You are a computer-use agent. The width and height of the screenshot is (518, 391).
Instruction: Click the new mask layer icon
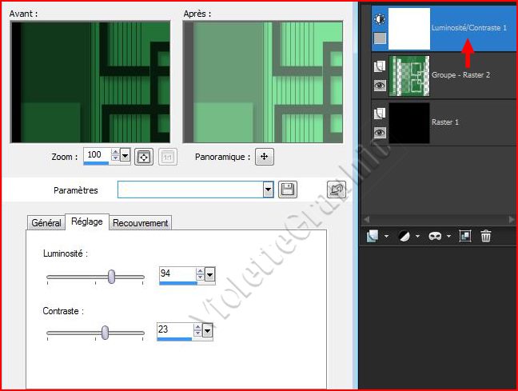tap(436, 236)
